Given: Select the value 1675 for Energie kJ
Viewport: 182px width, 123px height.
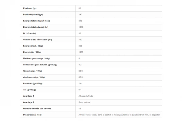Looking at the screenshot, I should coord(81,52).
